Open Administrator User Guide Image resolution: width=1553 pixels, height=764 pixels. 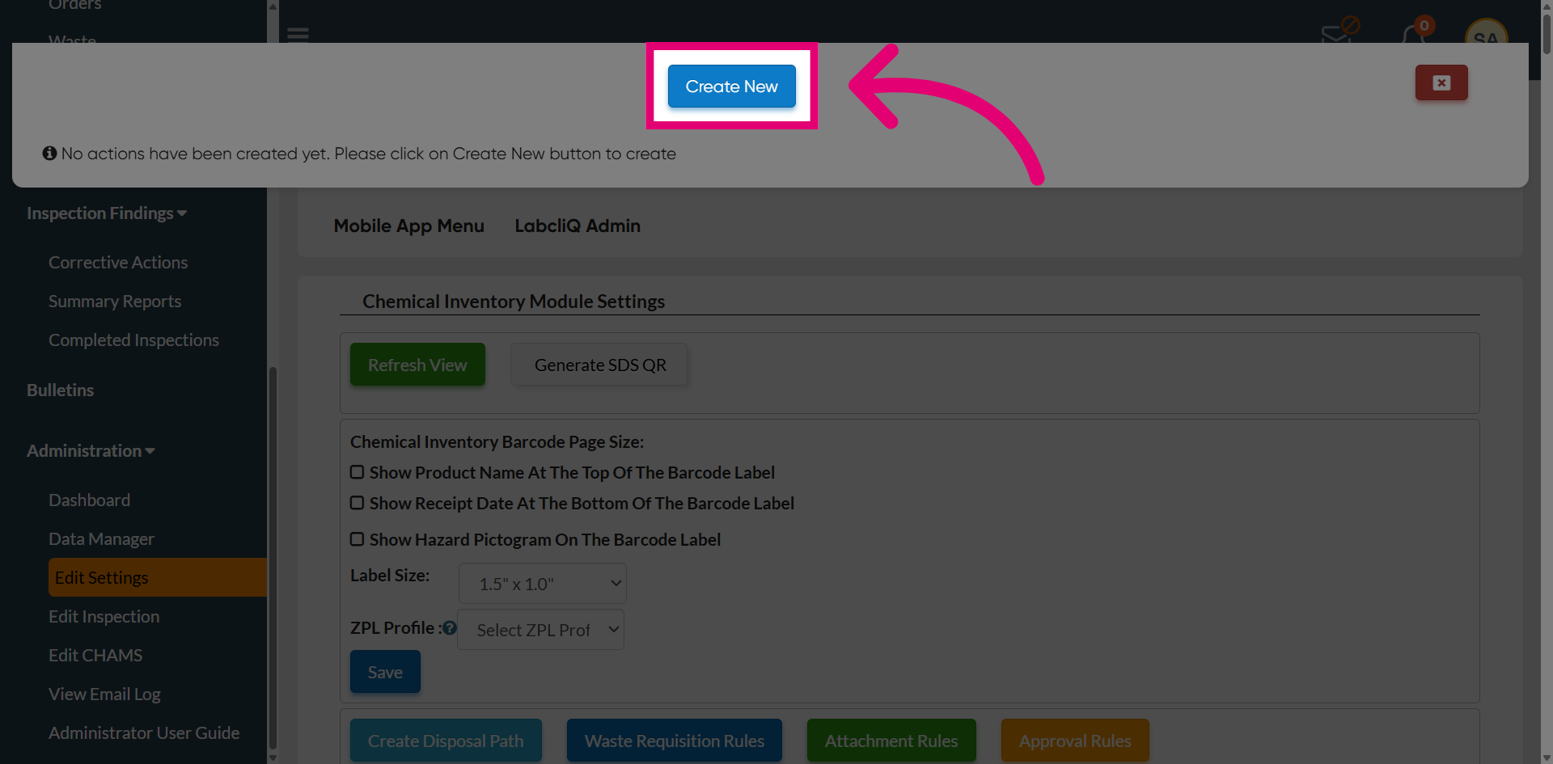point(144,733)
